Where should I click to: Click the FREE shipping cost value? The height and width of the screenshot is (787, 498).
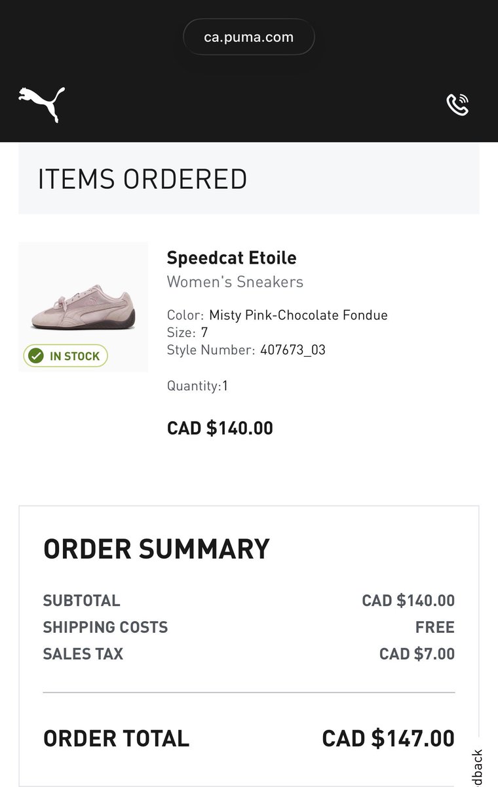click(434, 628)
